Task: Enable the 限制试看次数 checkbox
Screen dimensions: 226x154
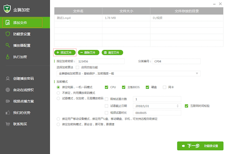Action: [x=107, y=99]
